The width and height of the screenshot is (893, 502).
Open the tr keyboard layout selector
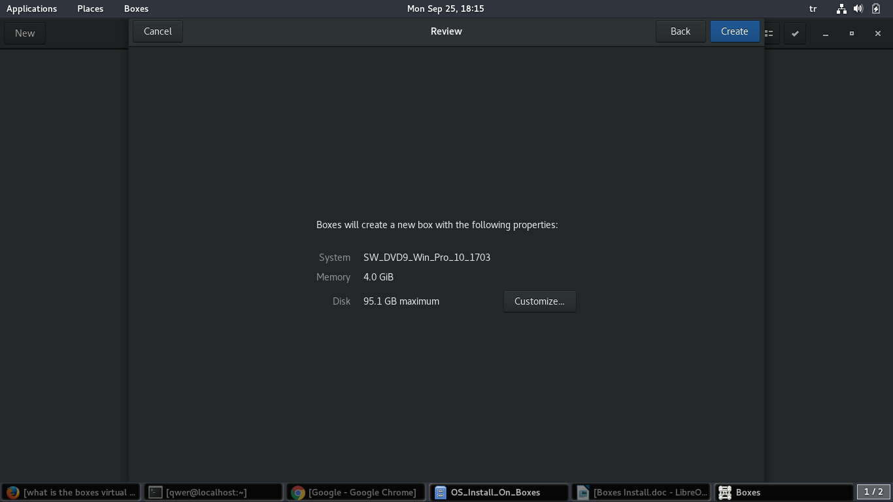pyautogui.click(x=813, y=8)
